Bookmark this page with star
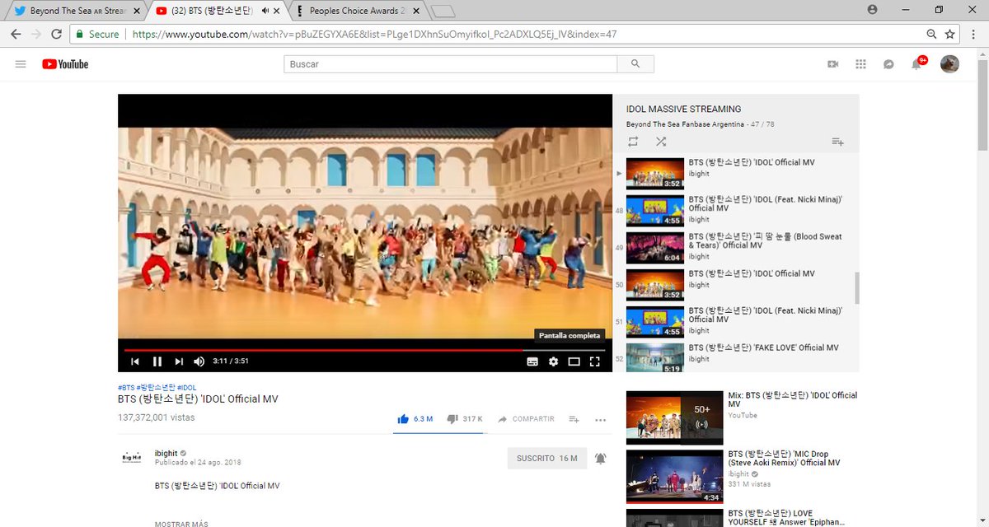 [950, 35]
